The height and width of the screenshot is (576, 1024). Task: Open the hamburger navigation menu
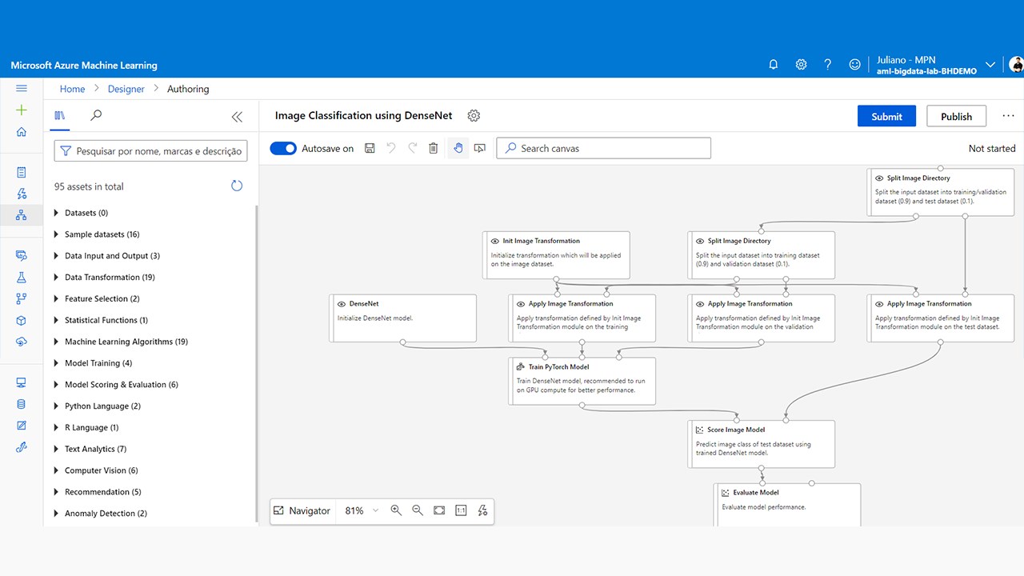tap(22, 88)
